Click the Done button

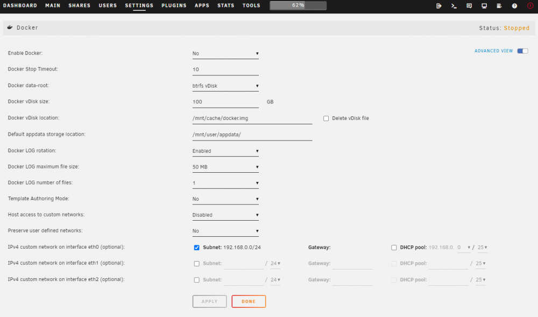point(249,301)
